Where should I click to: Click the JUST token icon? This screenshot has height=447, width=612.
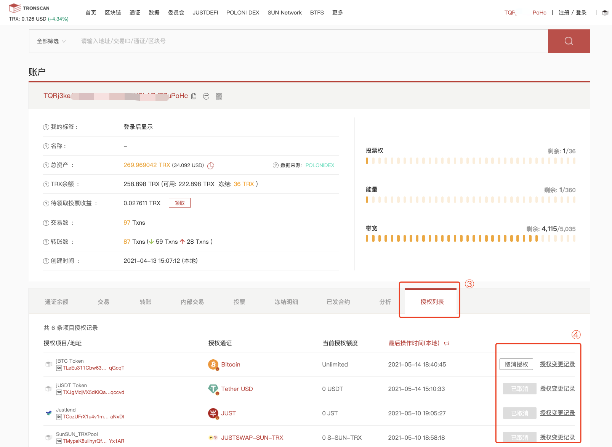[x=213, y=413]
